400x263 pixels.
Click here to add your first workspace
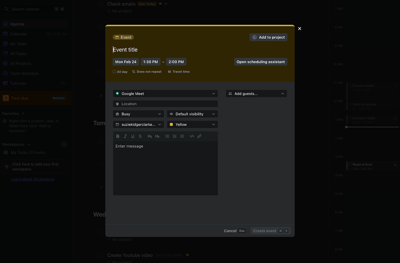[35, 167]
